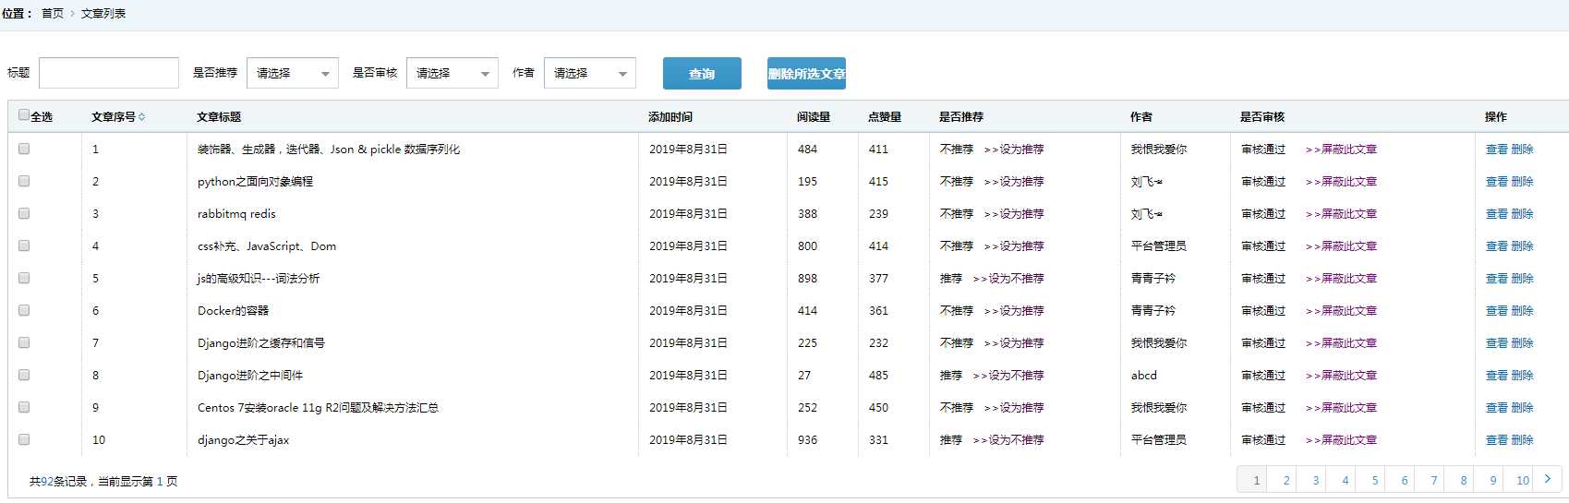The width and height of the screenshot is (1569, 503).
Task: Select checkbox for rabbitmq redis row
Action: pyautogui.click(x=24, y=213)
